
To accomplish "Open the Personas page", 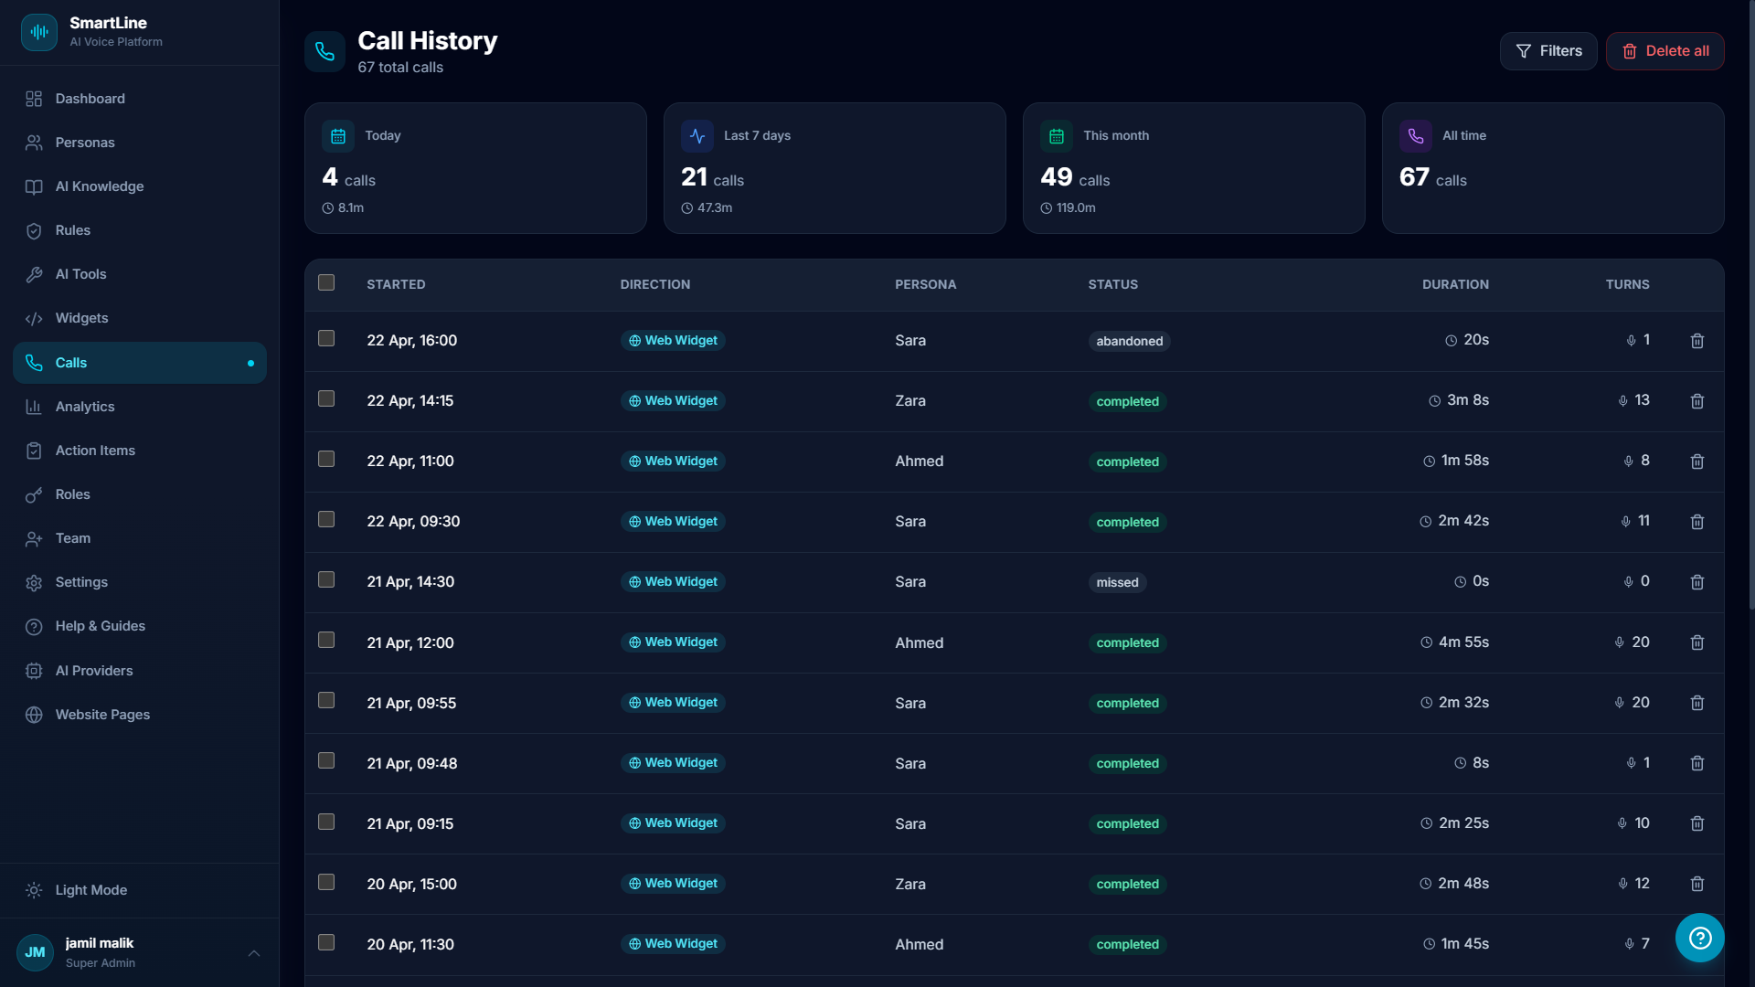I will [84, 143].
